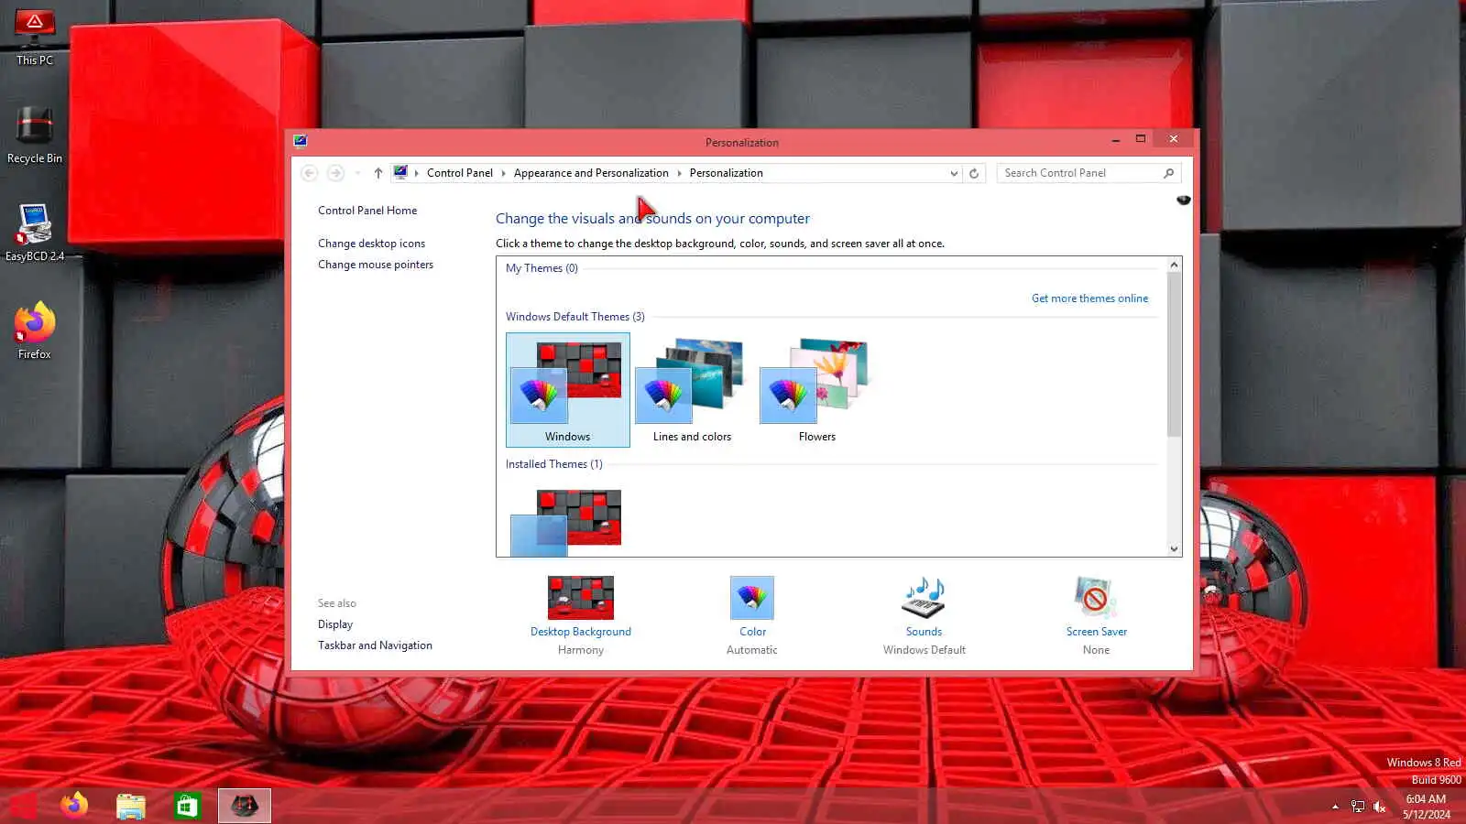The width and height of the screenshot is (1466, 824).
Task: Click the theme list scrollbar thumb
Action: 1174,354
